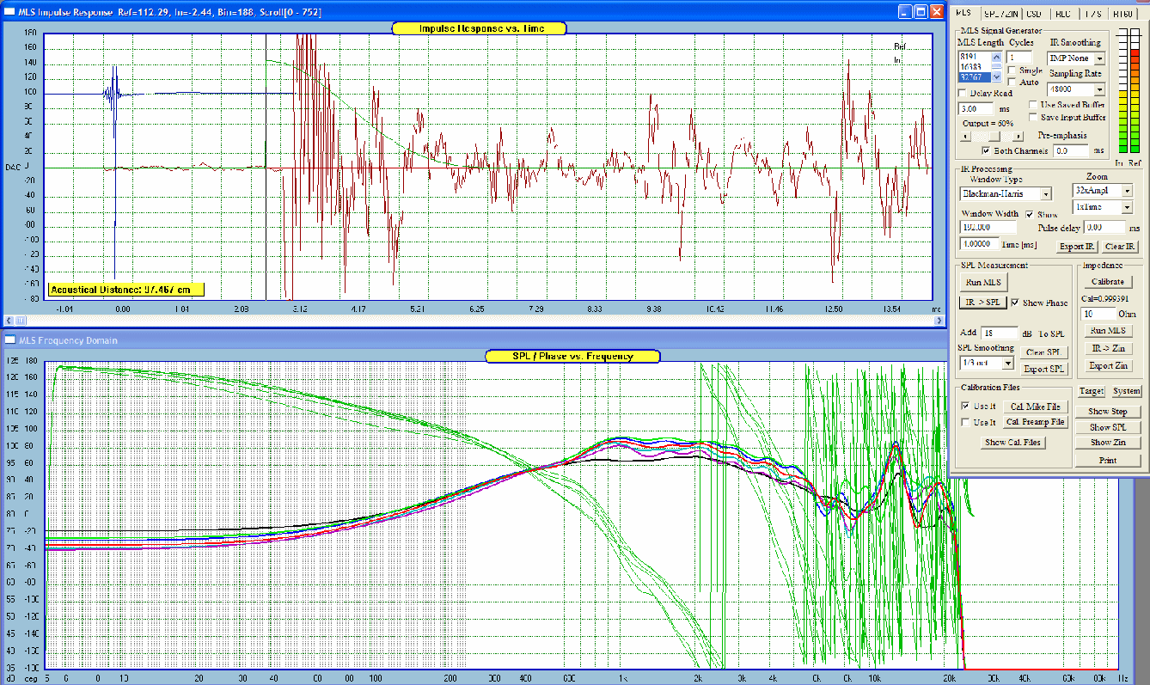Click the Print button
Viewport: 1150px width, 685px height.
(x=1108, y=460)
